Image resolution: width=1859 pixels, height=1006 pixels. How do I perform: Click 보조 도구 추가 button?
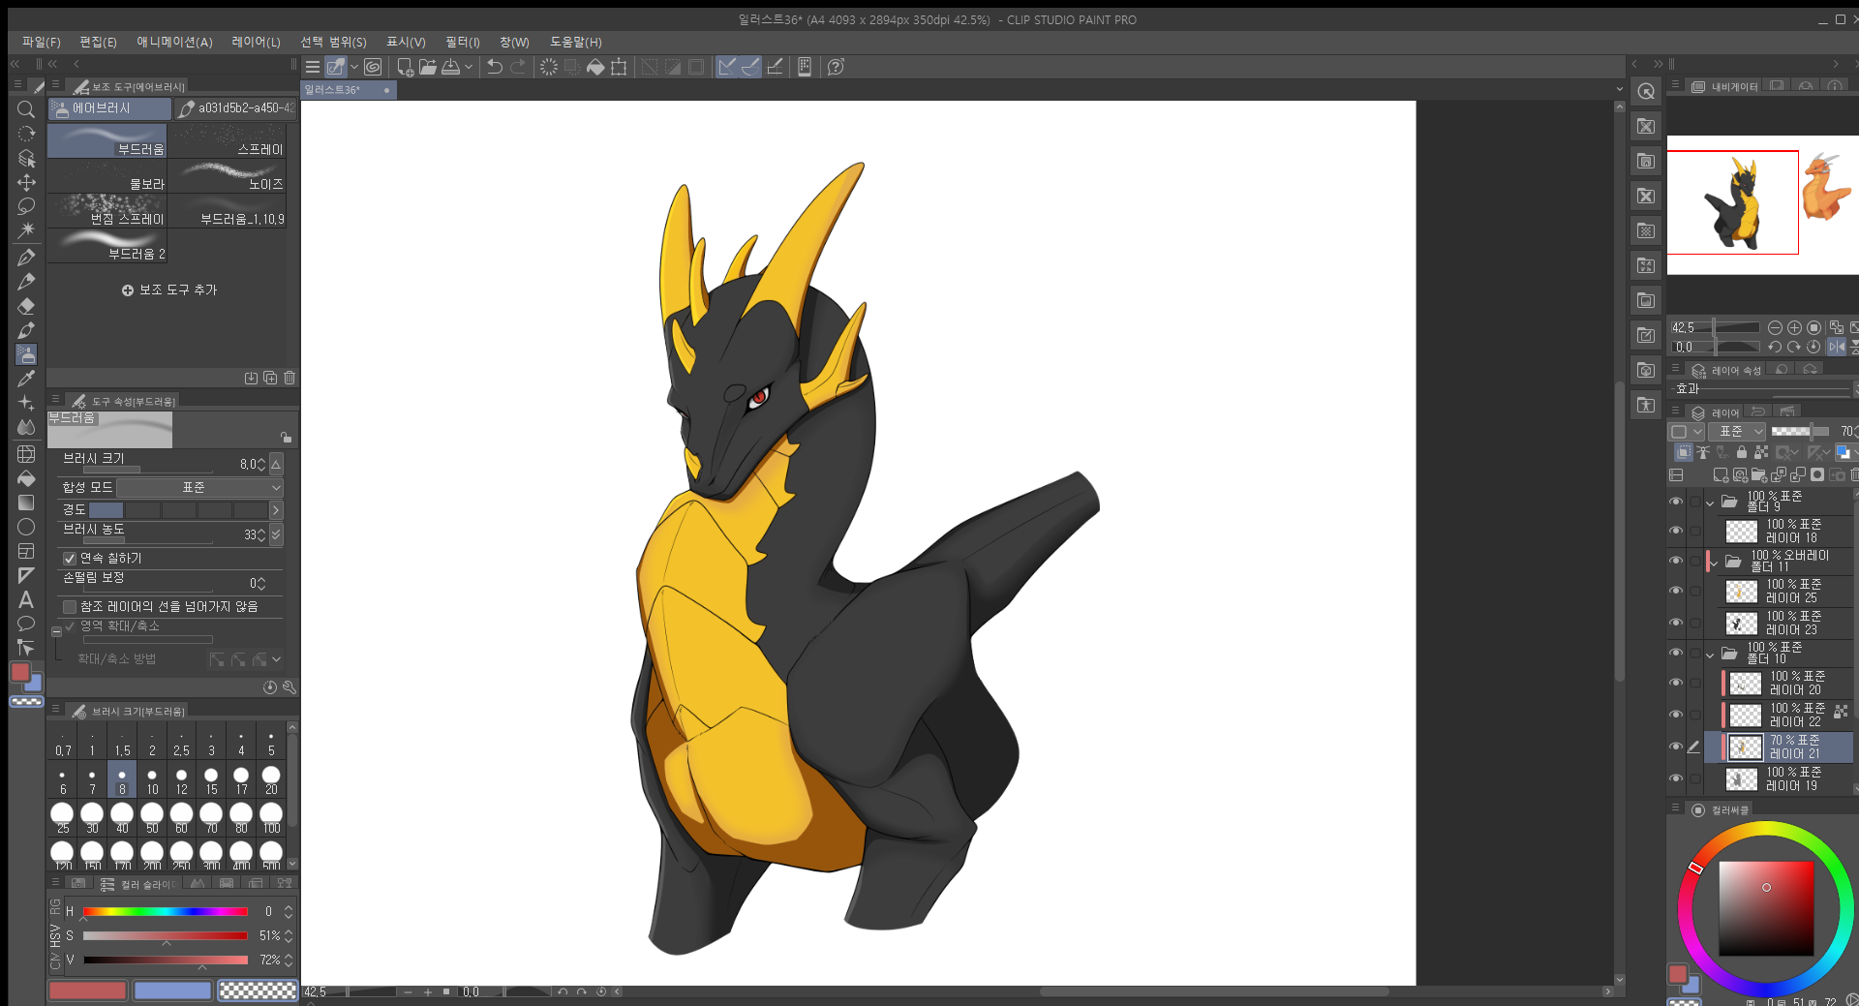[x=169, y=290]
